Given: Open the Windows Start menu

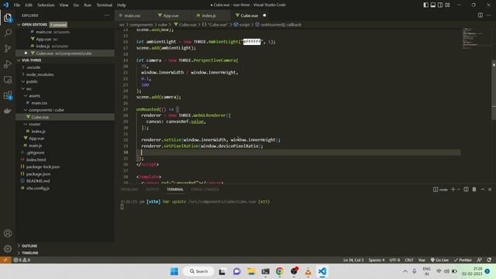Looking at the screenshot, I should click(174, 271).
